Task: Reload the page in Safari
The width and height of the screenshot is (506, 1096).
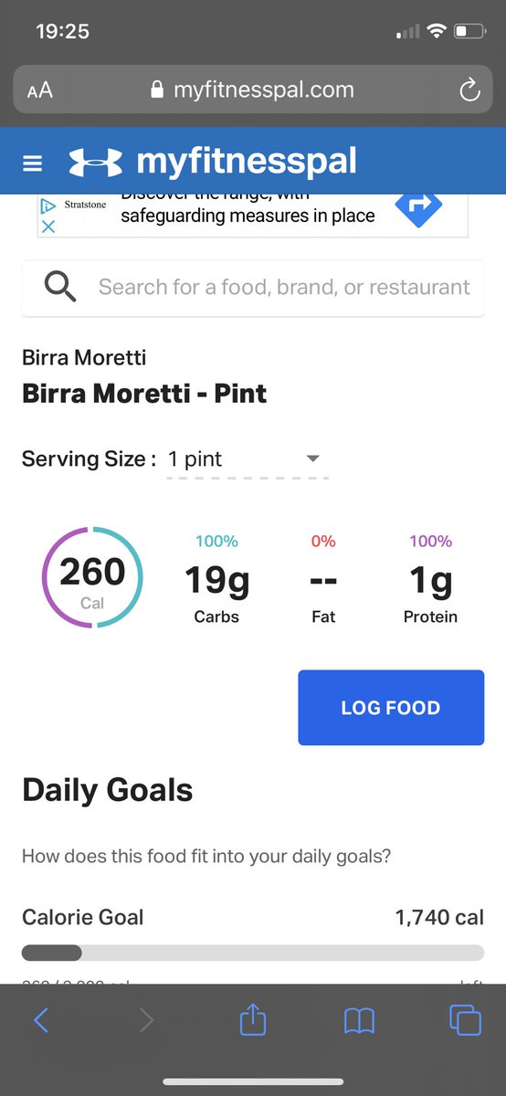Action: [x=469, y=90]
